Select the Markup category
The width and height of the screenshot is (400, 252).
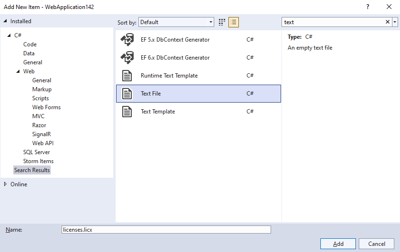tap(42, 89)
